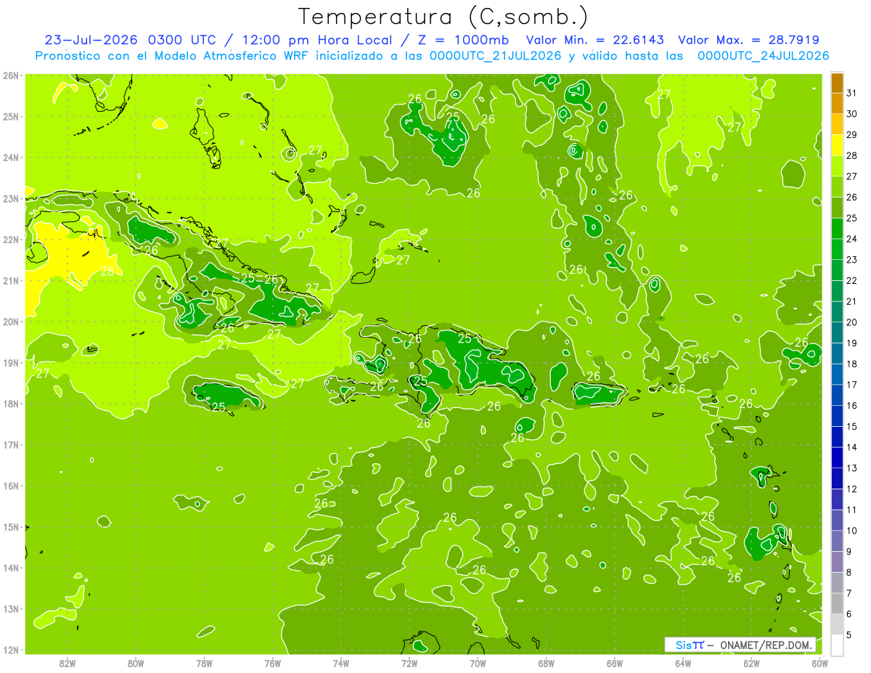Click the "22N" latitude axis label
The image size is (871, 673).
click(10, 240)
